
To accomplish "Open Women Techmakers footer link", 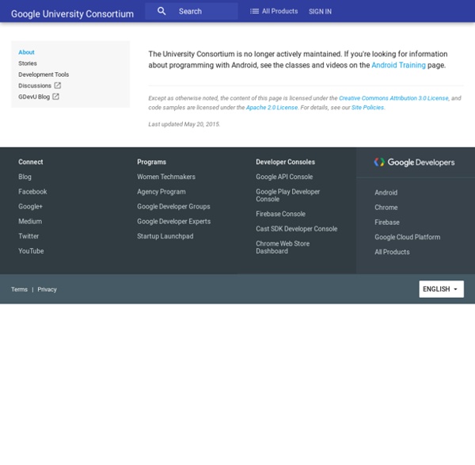I will coord(166,177).
